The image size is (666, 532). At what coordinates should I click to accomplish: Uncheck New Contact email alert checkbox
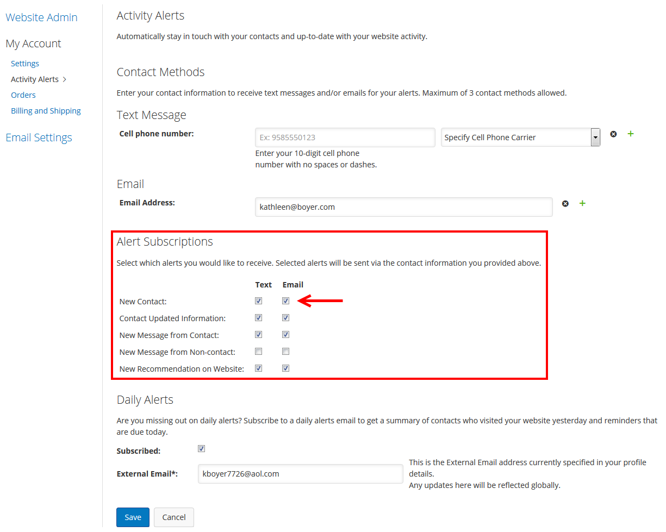click(x=285, y=301)
